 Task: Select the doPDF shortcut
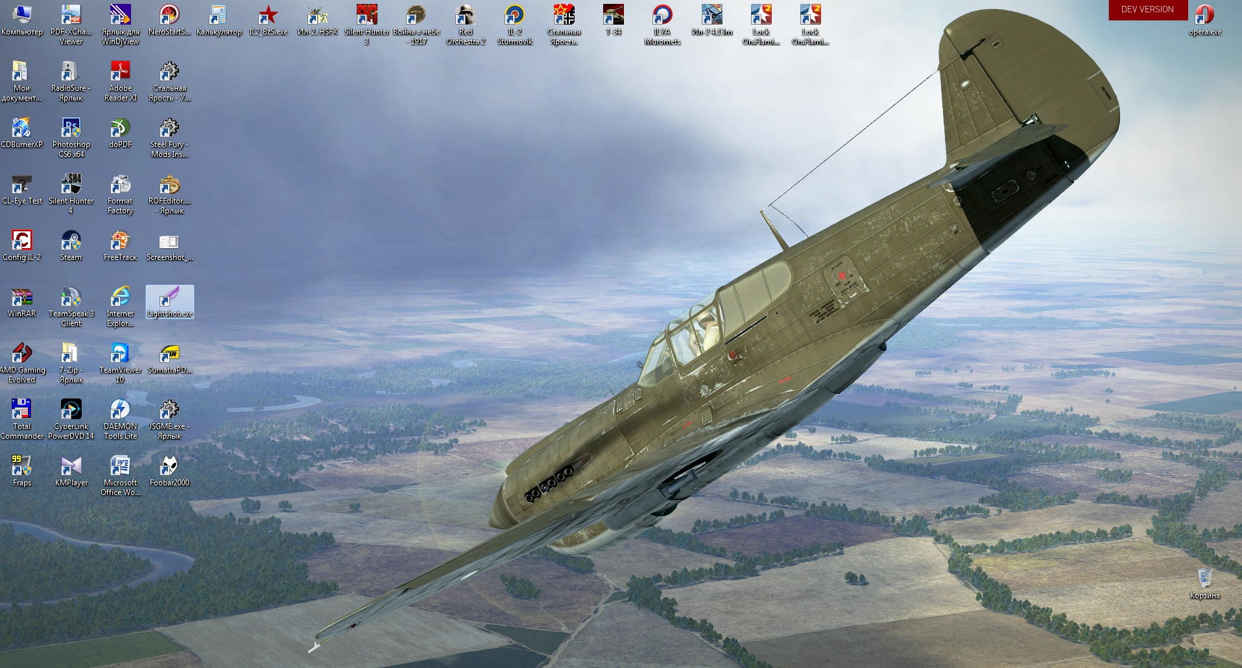(x=120, y=132)
